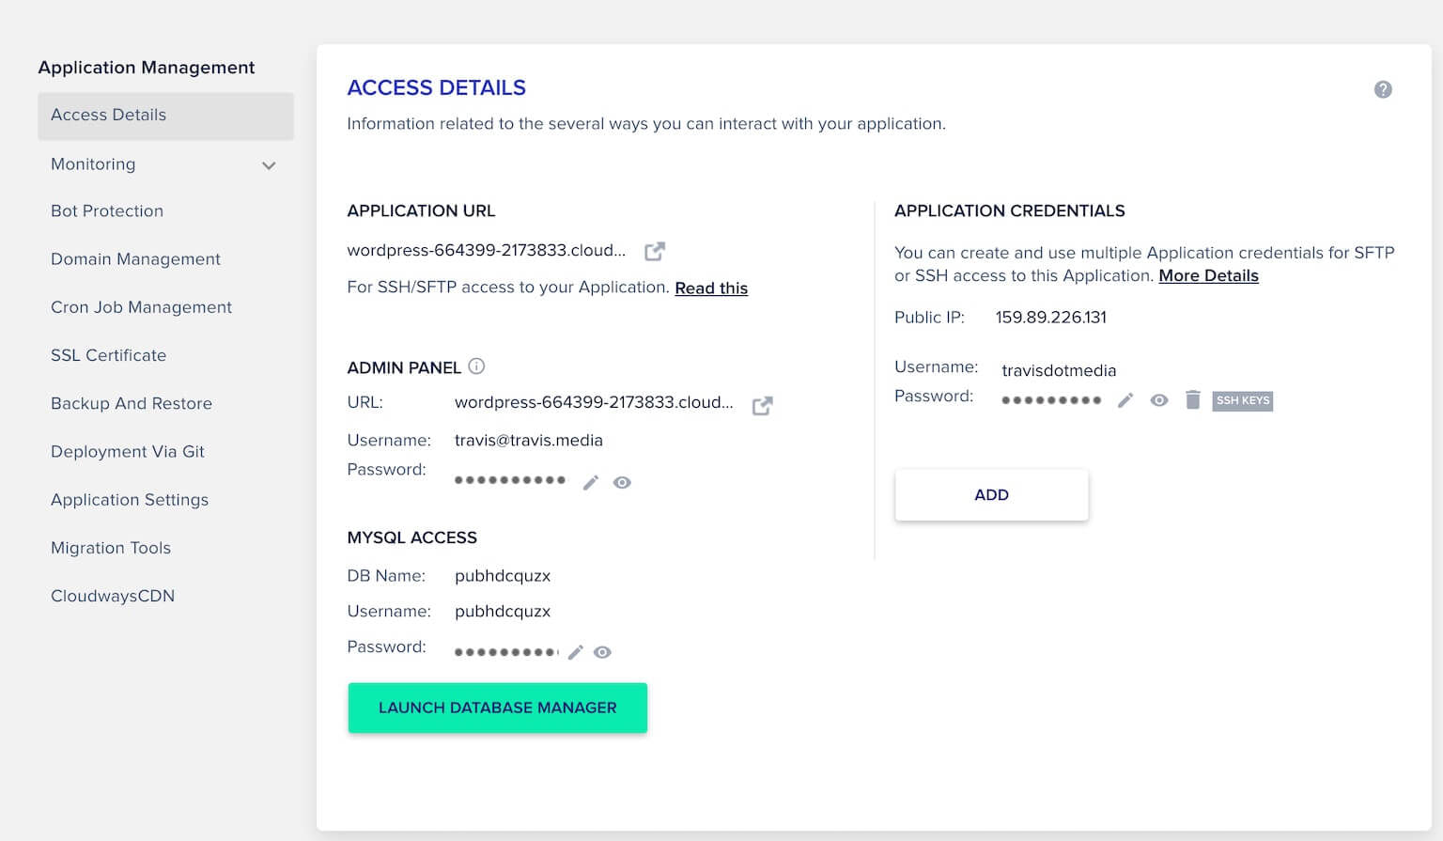Image resolution: width=1443 pixels, height=841 pixels.
Task: Go to SSL Certificate page
Action: pos(108,355)
